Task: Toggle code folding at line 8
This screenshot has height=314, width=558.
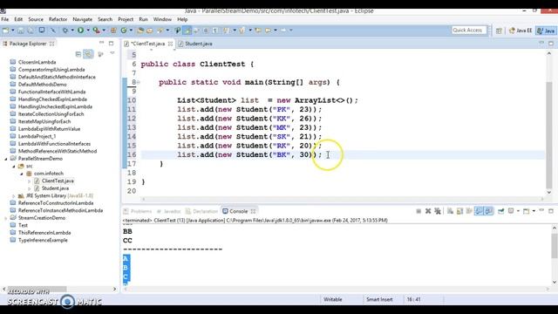Action: tap(139, 82)
